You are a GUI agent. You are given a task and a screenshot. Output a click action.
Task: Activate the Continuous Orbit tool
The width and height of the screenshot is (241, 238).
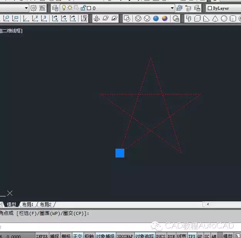pos(114,18)
